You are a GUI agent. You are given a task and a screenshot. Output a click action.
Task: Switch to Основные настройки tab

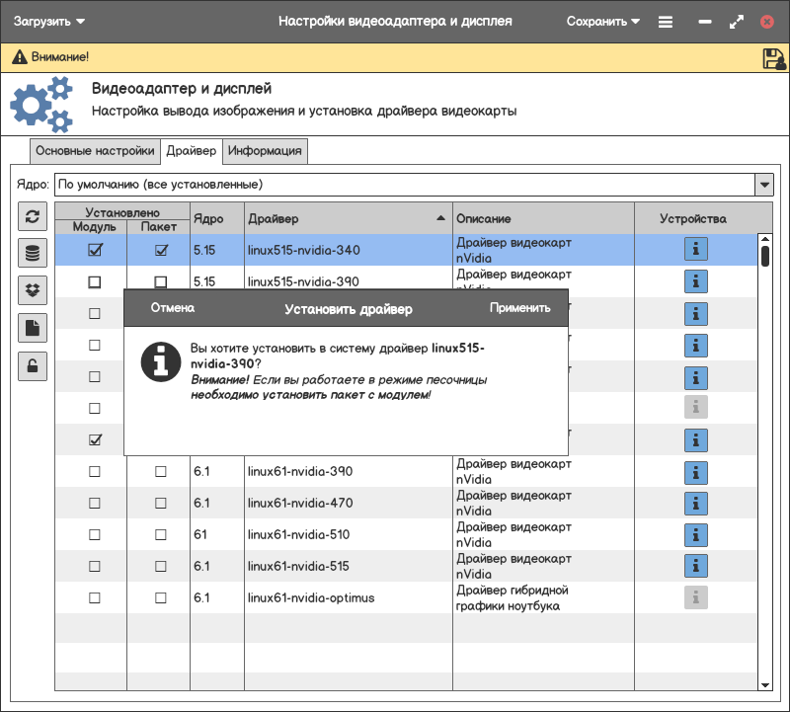coord(95,151)
